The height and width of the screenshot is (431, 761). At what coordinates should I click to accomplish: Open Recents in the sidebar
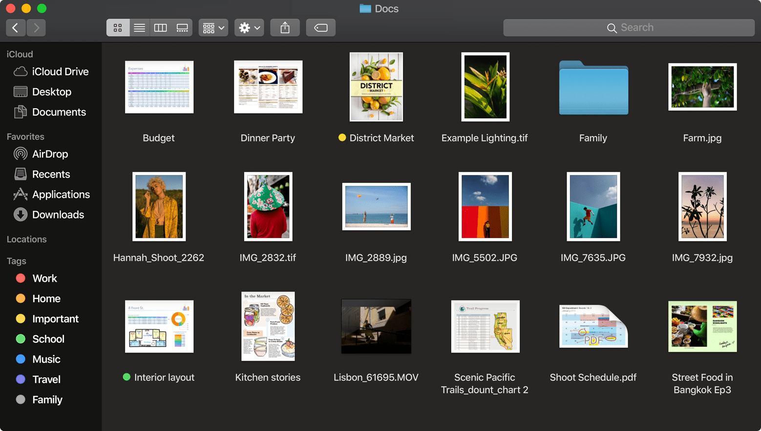(x=51, y=174)
